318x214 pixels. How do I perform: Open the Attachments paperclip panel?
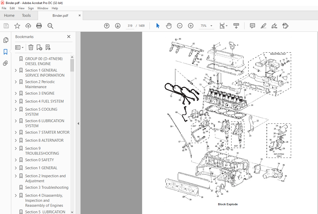pos(5,63)
